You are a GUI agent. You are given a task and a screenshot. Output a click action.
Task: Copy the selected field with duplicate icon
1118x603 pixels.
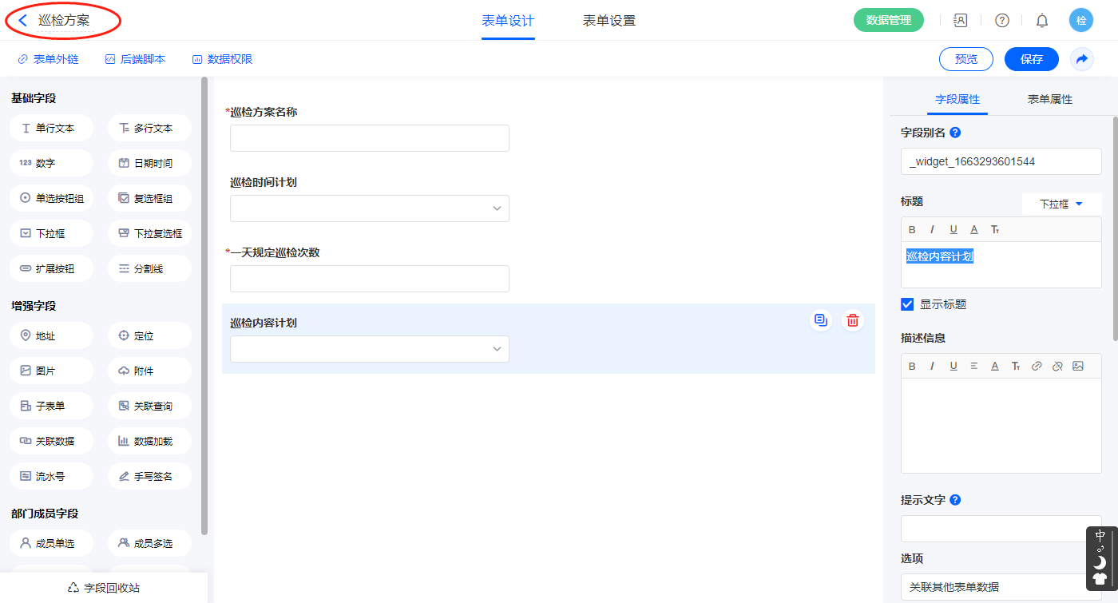pos(820,321)
